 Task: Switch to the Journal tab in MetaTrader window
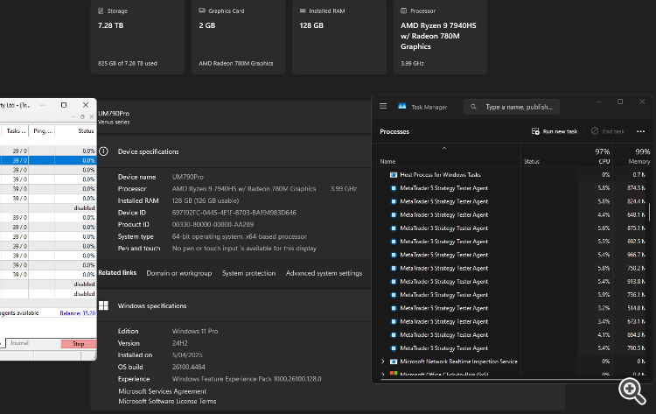coord(19,343)
